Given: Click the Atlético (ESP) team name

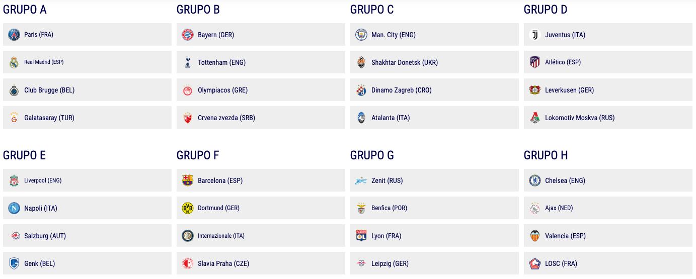Looking at the screenshot, I should tap(563, 62).
